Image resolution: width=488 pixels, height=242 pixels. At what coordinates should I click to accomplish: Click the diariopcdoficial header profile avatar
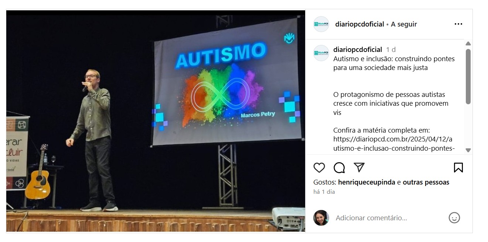click(x=321, y=24)
